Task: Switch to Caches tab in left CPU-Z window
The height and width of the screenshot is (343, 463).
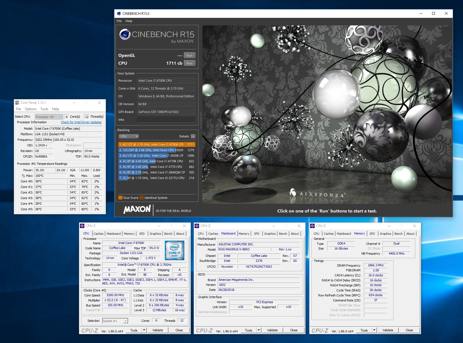Action: [99, 234]
